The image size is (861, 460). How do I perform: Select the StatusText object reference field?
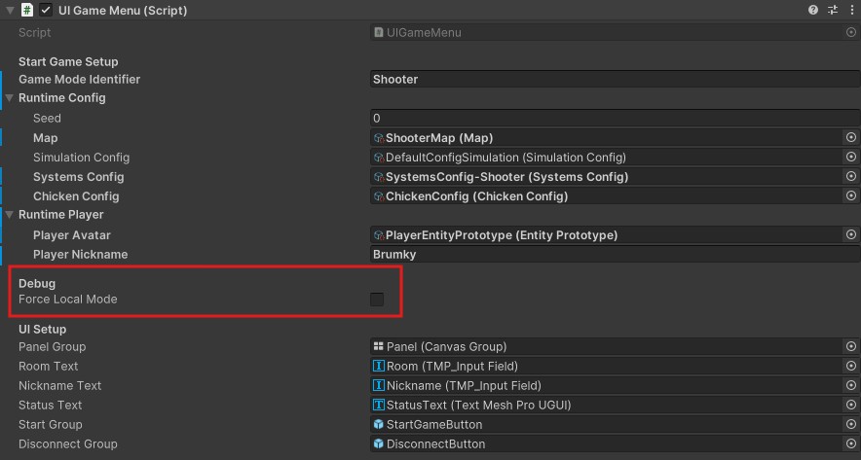(604, 406)
